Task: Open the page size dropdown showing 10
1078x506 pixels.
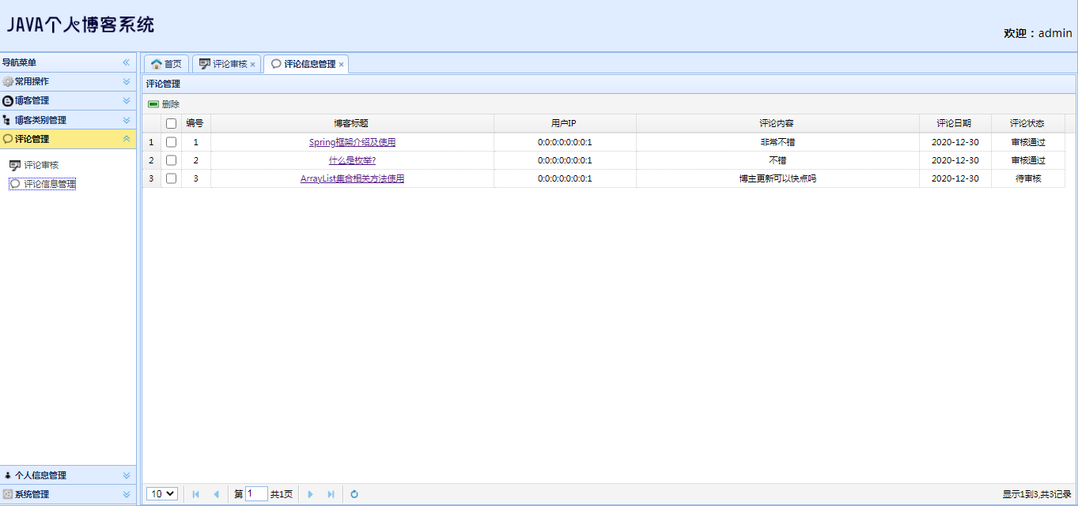Action: tap(162, 494)
